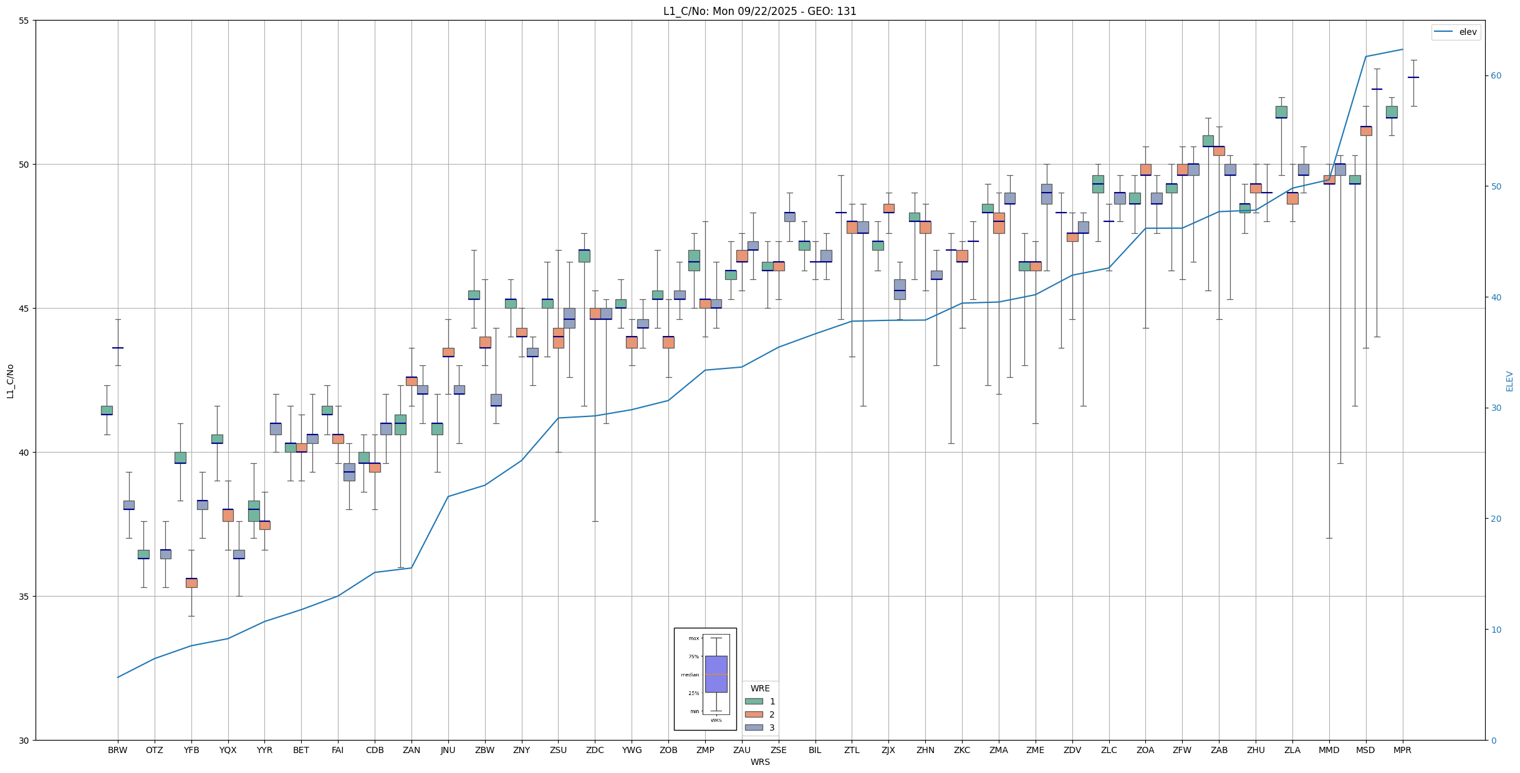Click the BRW label on x-axis
Screen dimensions: 1520x773
[x=117, y=750]
